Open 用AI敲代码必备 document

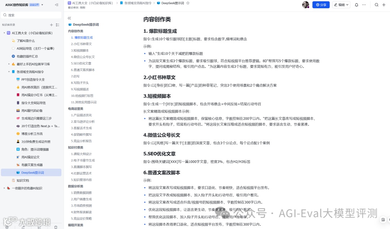(x=32, y=111)
